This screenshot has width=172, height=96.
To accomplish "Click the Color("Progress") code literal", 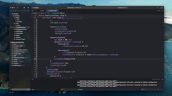I will coord(77,53).
